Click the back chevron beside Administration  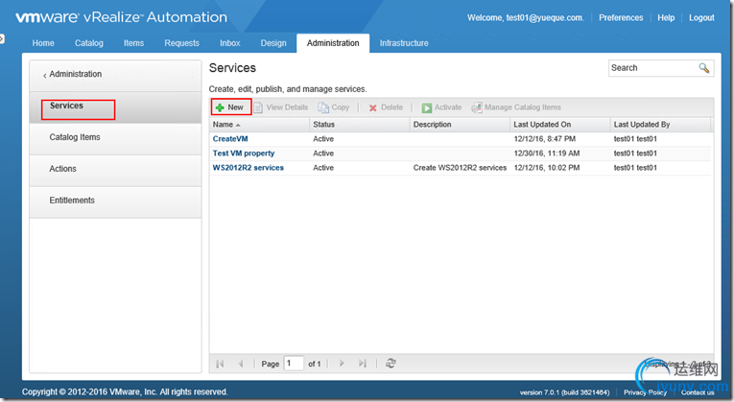pyautogui.click(x=44, y=75)
